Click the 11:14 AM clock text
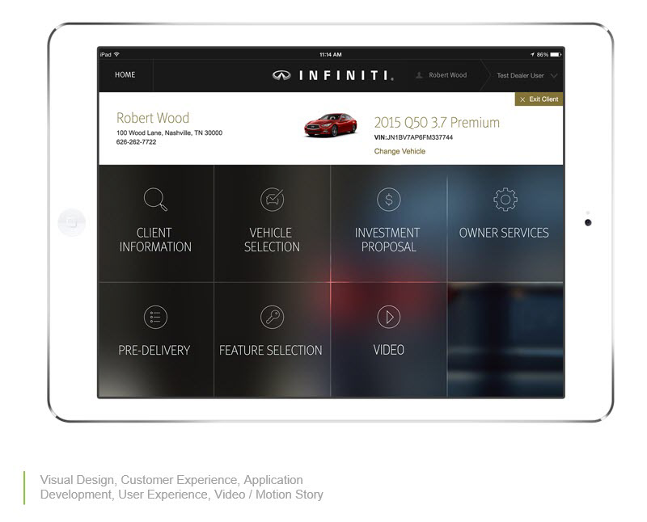This screenshot has height=522, width=647. pyautogui.click(x=331, y=54)
